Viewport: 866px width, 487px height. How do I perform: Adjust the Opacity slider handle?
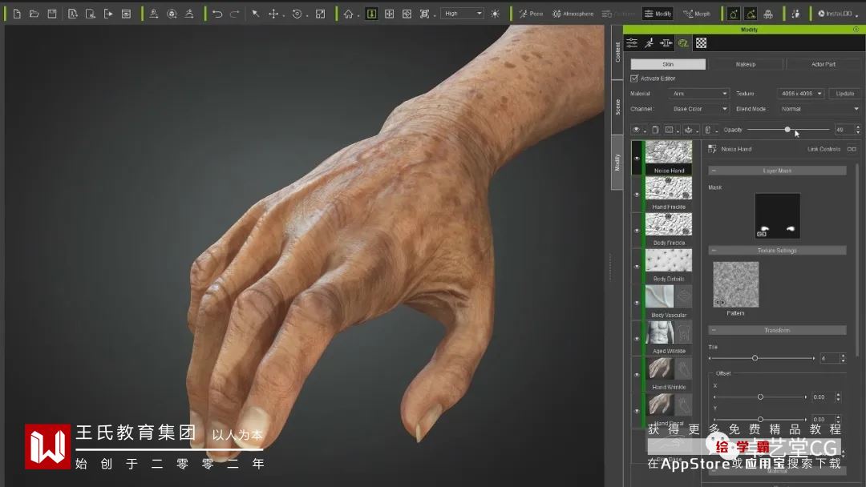[787, 130]
